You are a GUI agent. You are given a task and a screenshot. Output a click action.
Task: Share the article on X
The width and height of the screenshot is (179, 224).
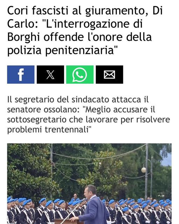[x=50, y=75]
